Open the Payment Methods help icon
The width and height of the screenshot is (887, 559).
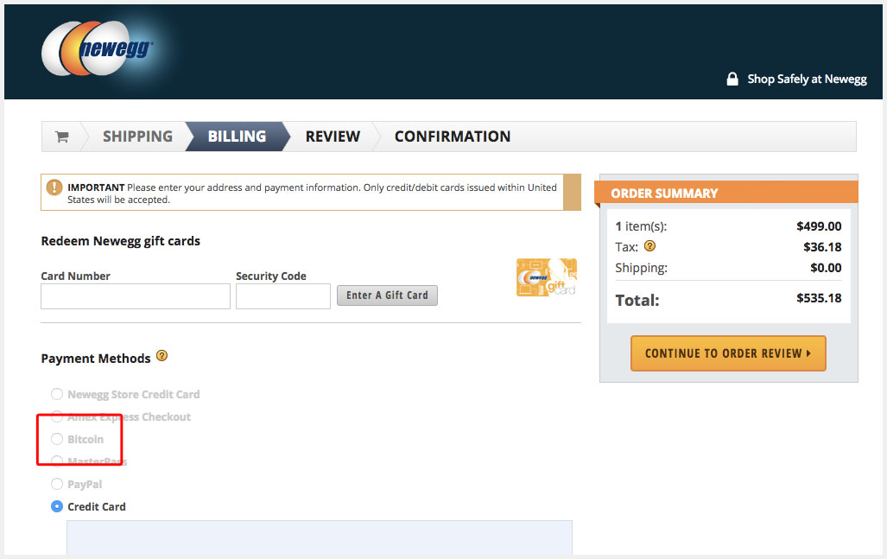click(x=162, y=356)
